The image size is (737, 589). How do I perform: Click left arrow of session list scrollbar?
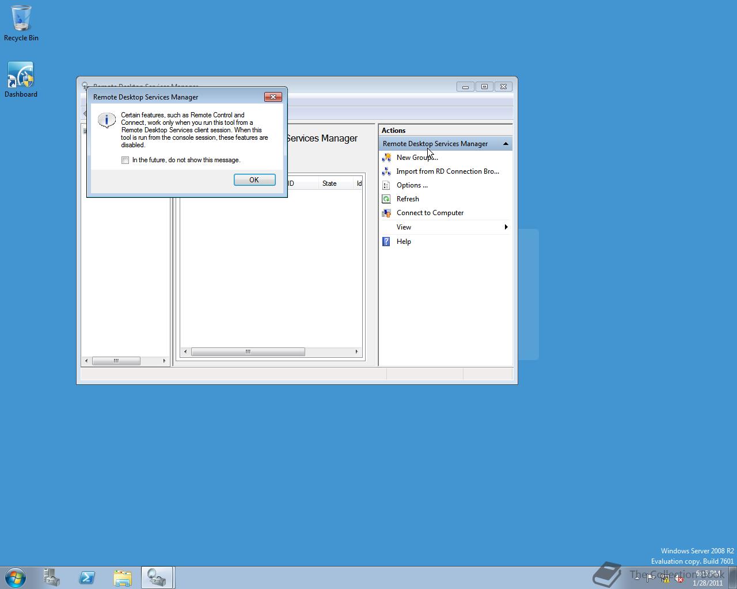[185, 352]
